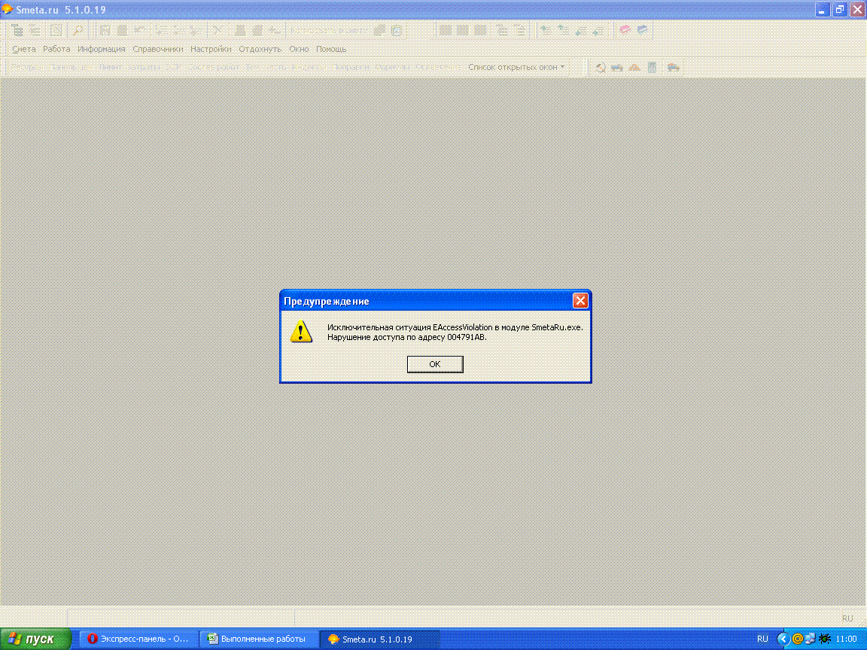Click the yellow warning triangle icon in the dialog
Screen dimensions: 867x650
(x=301, y=332)
